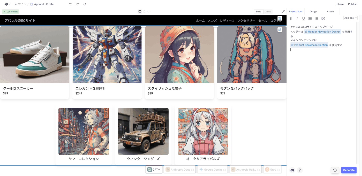Screen dimensions: 362x176
Task: Click the ウィンターワンダーズ jeep image
Action: point(143,131)
